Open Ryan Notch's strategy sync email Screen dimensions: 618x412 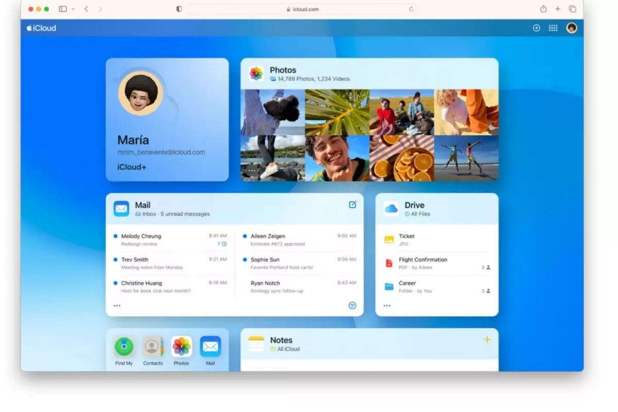pyautogui.click(x=299, y=286)
